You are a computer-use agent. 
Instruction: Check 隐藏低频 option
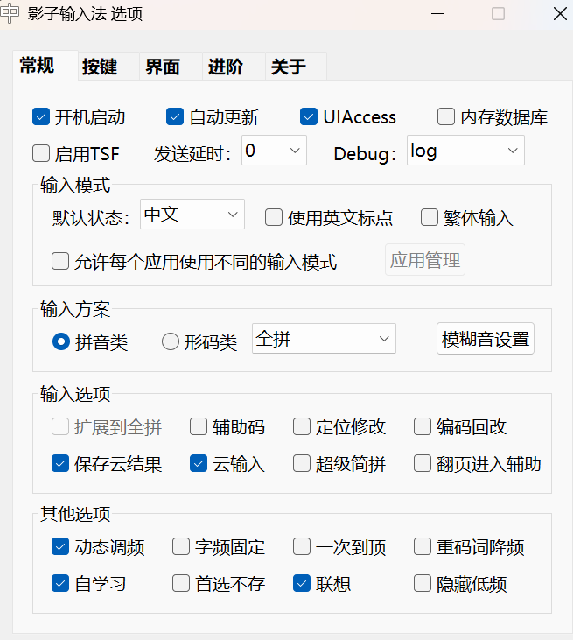click(x=423, y=583)
